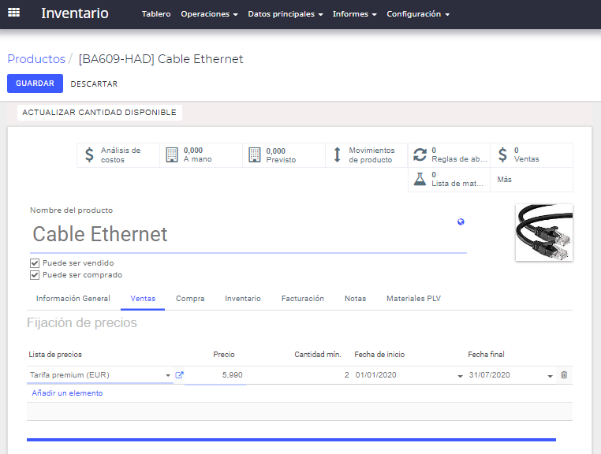Open the apps grid menu icon
Screen dimensions: 601x454
click(x=13, y=13)
